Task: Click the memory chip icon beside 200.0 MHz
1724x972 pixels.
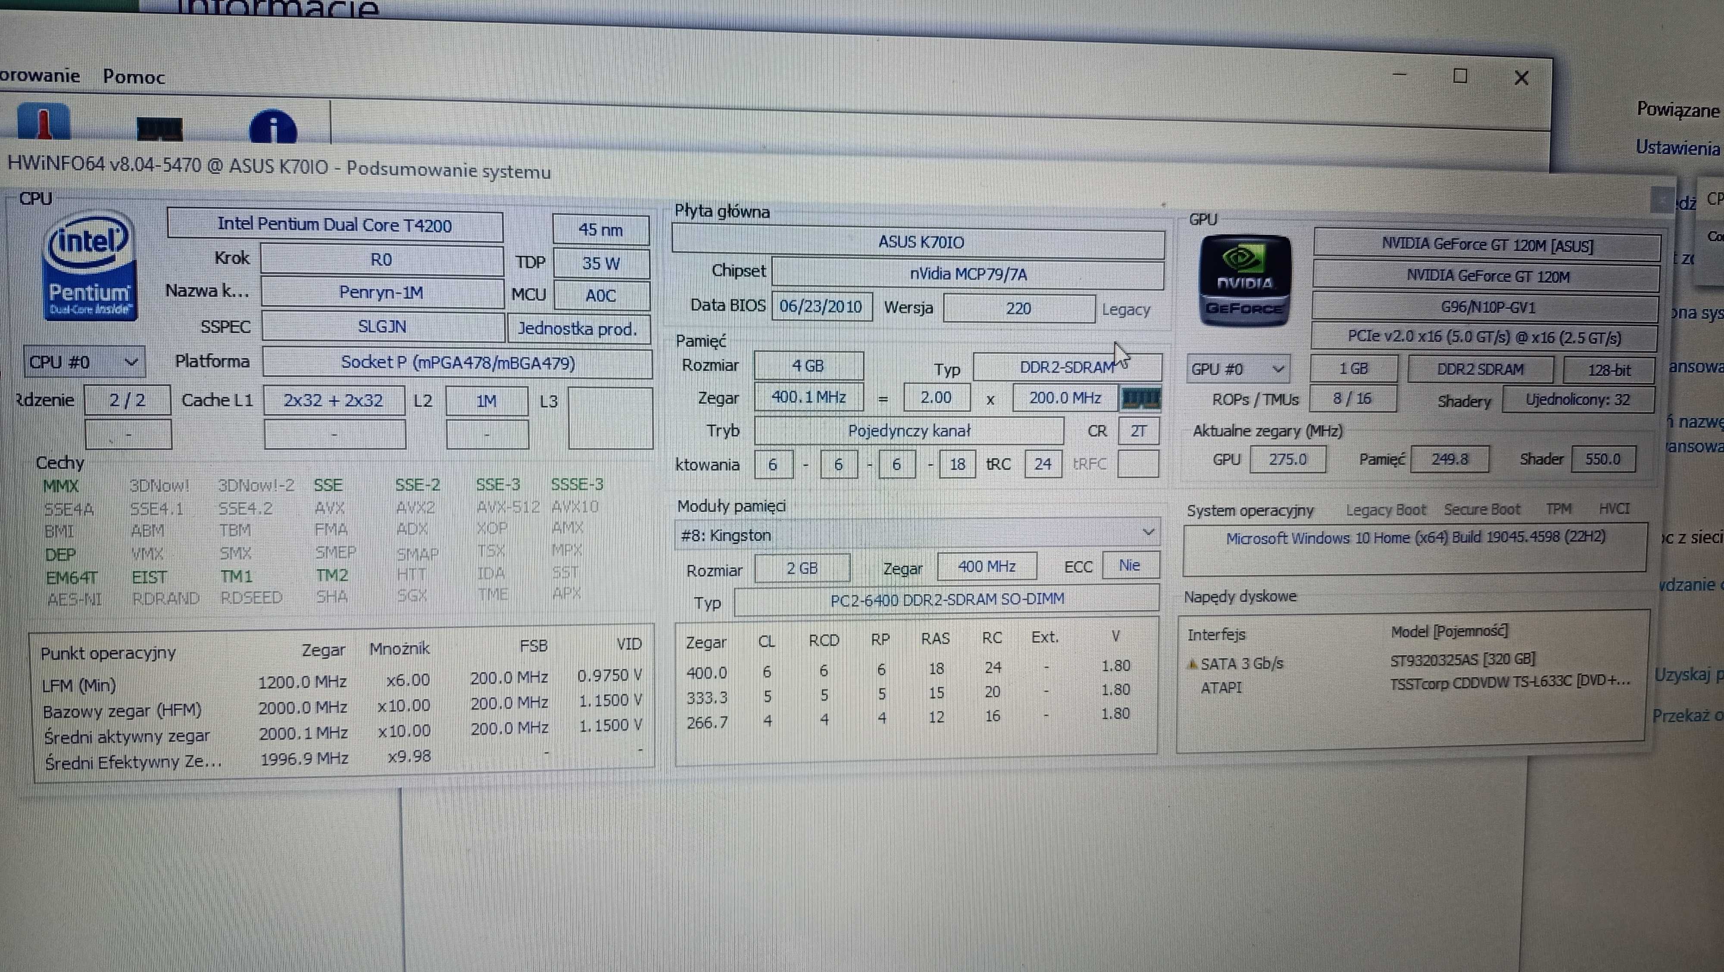Action: point(1141,399)
